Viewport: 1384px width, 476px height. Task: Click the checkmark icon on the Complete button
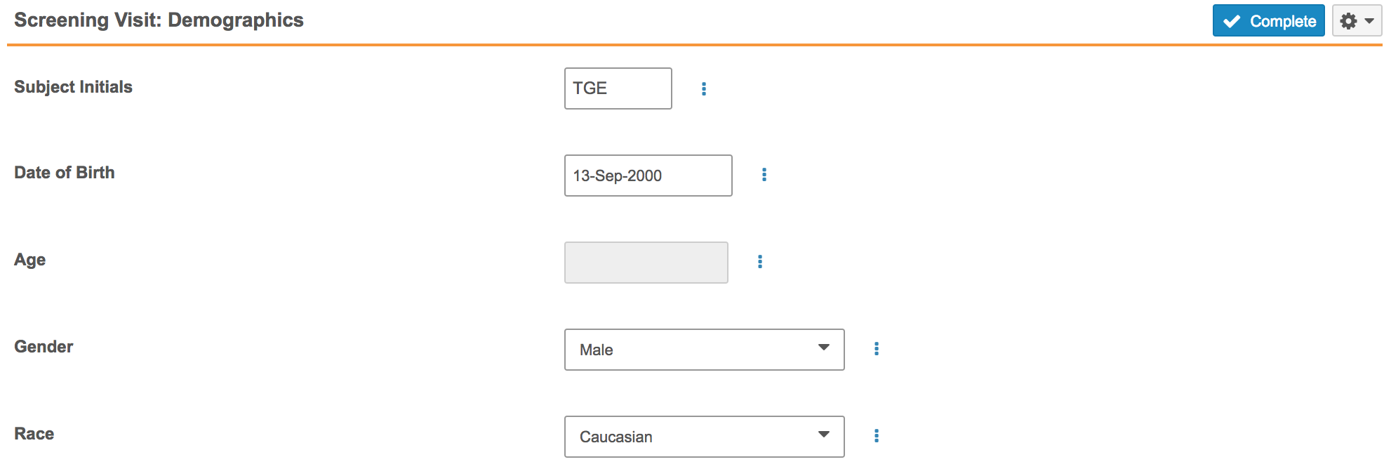(1232, 21)
